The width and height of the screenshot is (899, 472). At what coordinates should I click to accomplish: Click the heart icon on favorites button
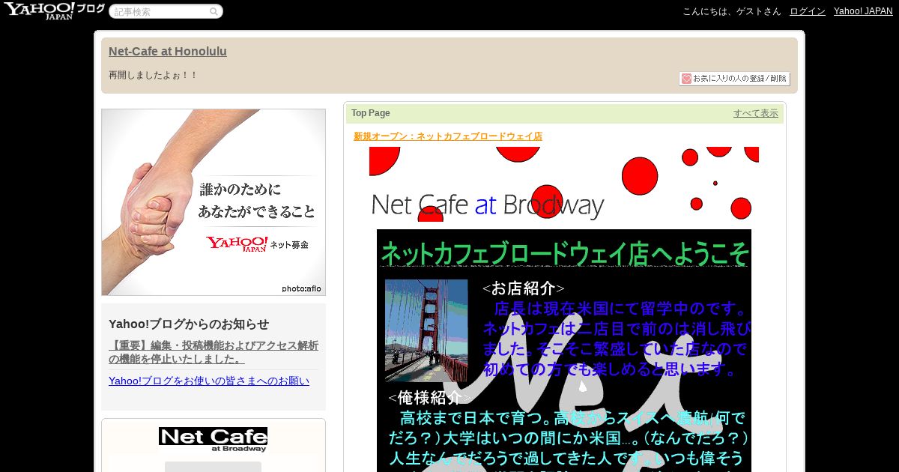point(686,79)
